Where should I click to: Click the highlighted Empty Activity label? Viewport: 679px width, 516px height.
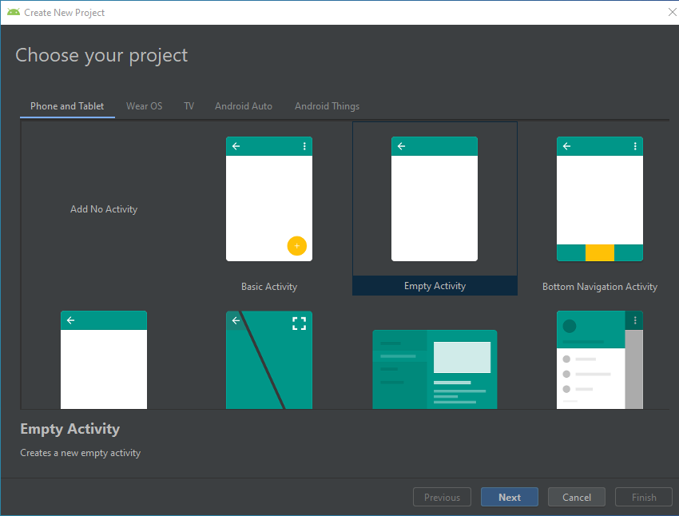(x=435, y=286)
